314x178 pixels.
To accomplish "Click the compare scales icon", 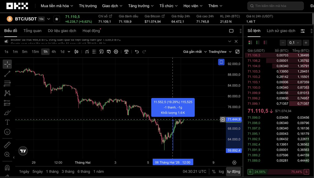I will [x=127, y=52].
